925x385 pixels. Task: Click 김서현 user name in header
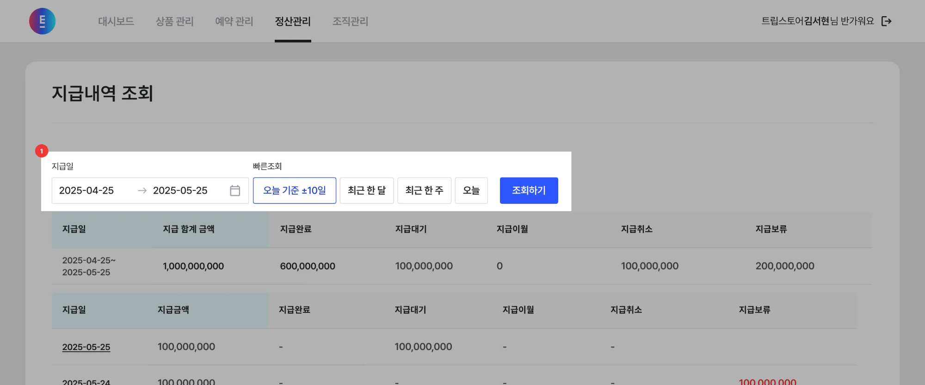(816, 21)
